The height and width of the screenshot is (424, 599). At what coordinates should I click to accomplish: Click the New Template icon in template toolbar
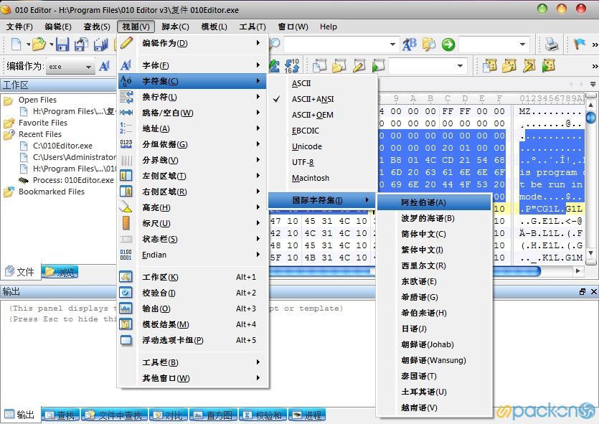(x=490, y=66)
